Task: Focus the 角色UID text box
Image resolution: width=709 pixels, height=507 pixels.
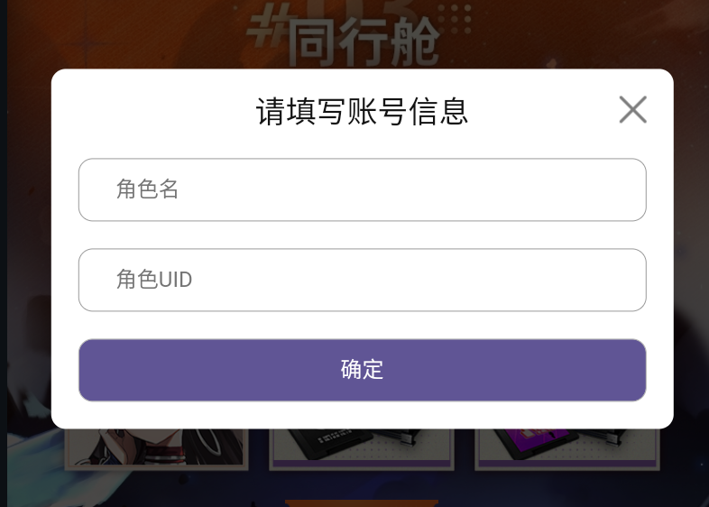Action: [x=363, y=280]
